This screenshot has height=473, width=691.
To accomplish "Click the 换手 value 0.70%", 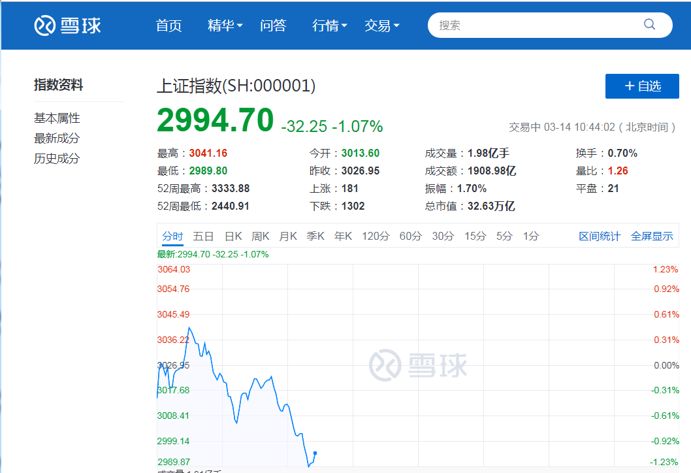I will tap(622, 154).
